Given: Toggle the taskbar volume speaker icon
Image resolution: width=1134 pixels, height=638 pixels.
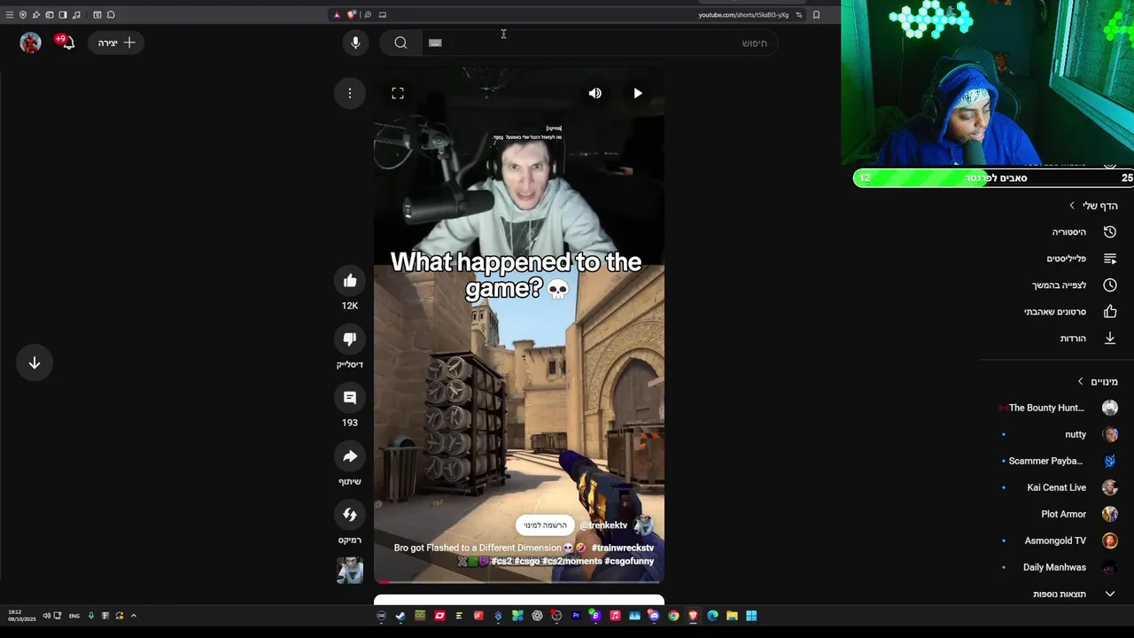Looking at the screenshot, I should pos(47,616).
